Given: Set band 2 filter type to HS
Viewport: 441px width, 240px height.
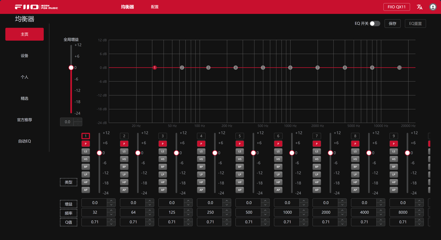Looking at the screenshot, I should (124, 159).
